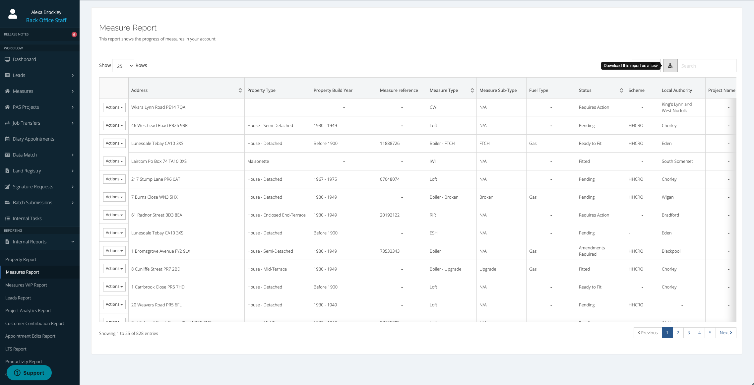Open the Show rows count dropdown
This screenshot has height=385, width=754.
coord(123,66)
